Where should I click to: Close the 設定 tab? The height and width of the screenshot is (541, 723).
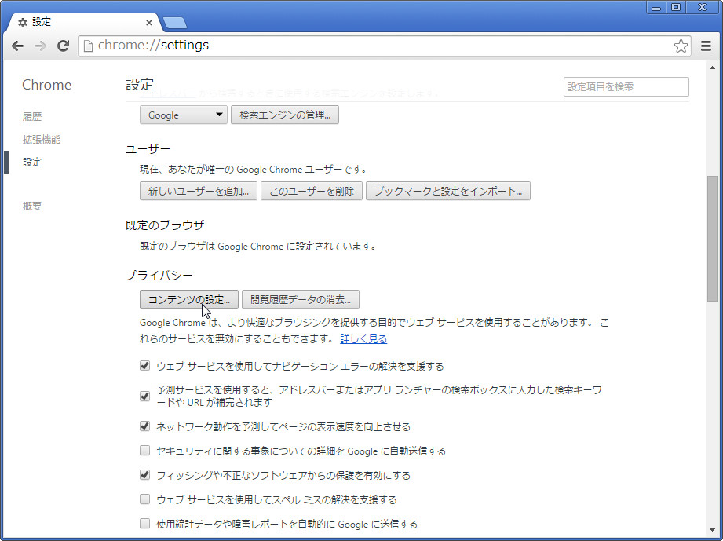[x=149, y=23]
